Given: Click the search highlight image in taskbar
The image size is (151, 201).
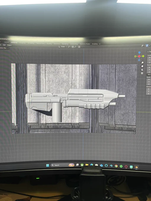Looking at the screenshot, I should 71,165.
